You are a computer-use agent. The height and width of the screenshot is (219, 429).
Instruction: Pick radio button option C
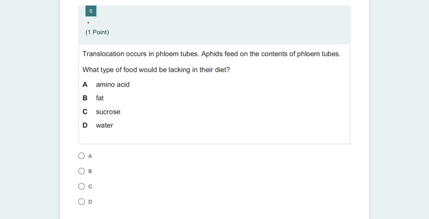(81, 187)
